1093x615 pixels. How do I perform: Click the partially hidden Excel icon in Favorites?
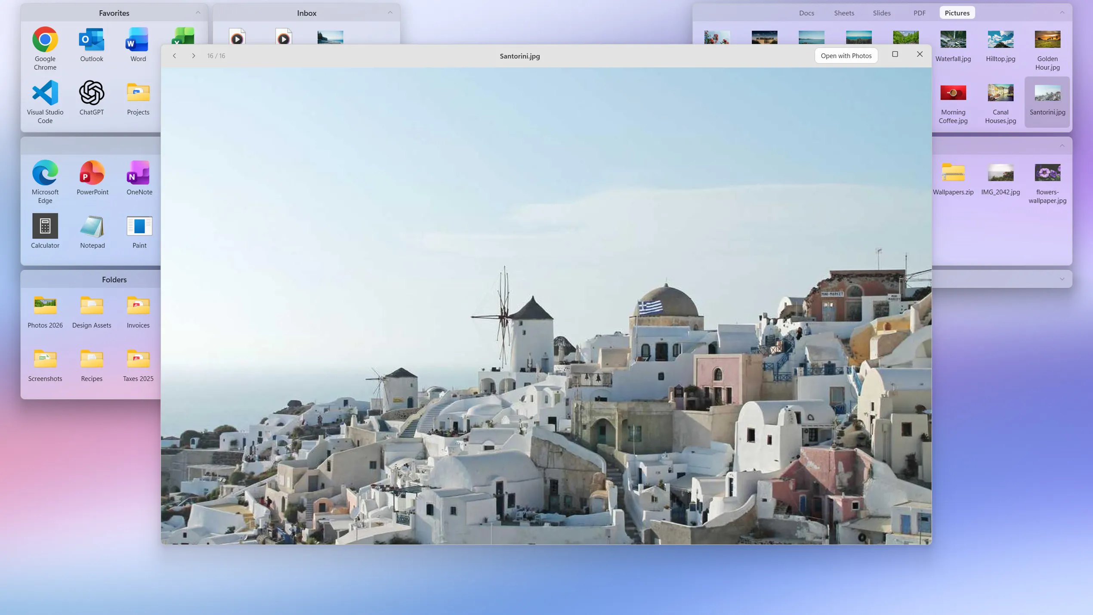tap(183, 35)
